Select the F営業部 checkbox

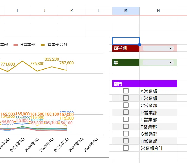(126, 127)
